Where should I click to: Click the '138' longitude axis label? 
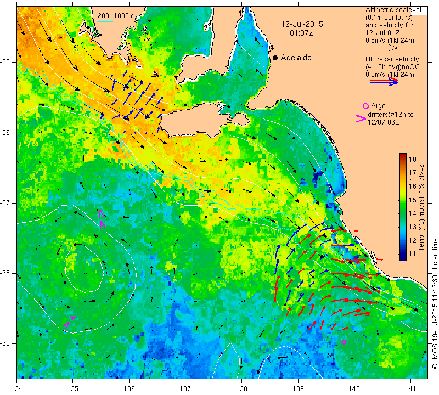coord(241,389)
